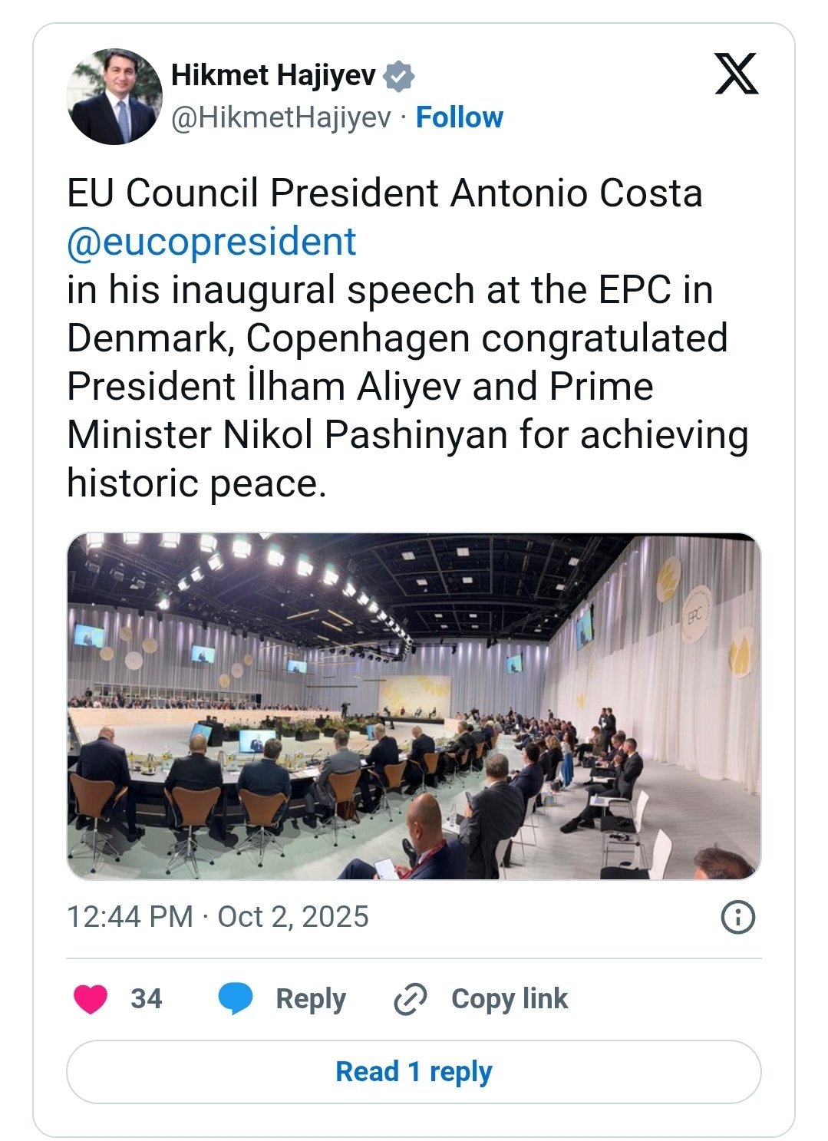The height and width of the screenshot is (1141, 828).
Task: Click the Hikmet Hajiyev display name
Action: [x=273, y=75]
